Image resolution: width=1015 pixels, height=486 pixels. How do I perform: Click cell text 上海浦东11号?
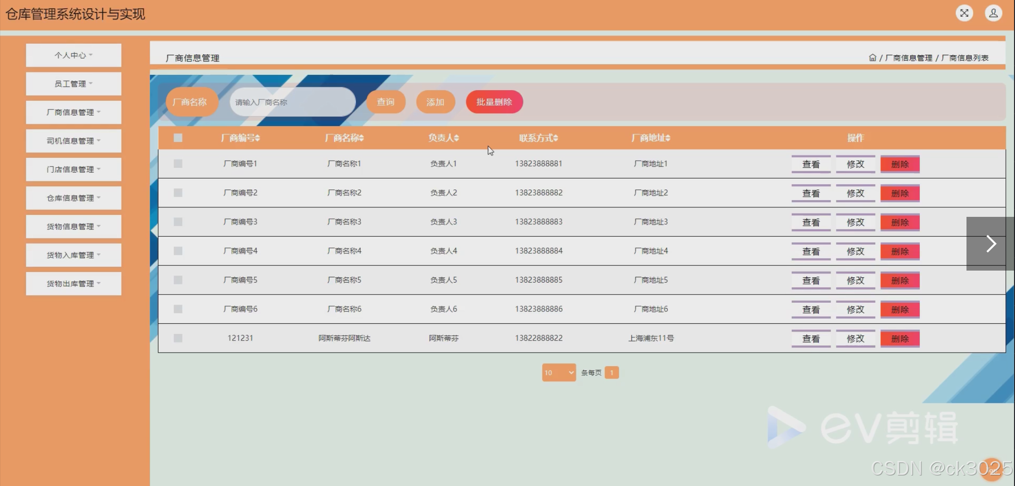(651, 338)
